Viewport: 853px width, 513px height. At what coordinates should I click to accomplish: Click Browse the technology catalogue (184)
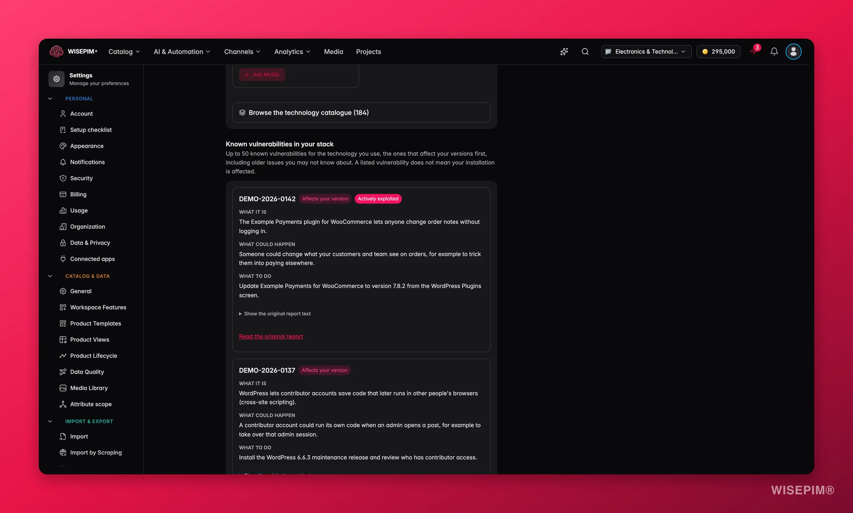click(361, 113)
